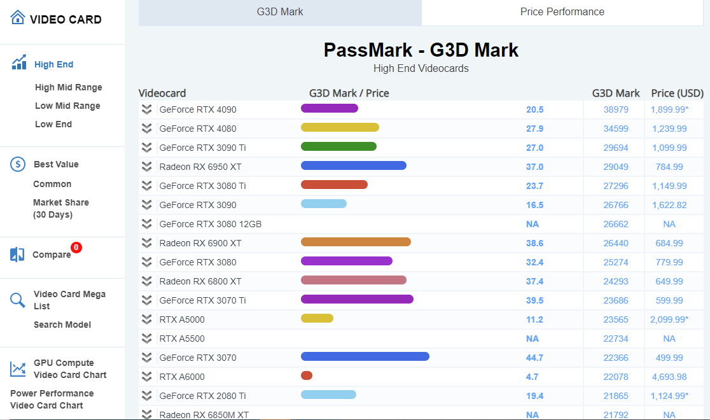Click the Price (USD) column header
710x420 pixels.
click(x=677, y=94)
